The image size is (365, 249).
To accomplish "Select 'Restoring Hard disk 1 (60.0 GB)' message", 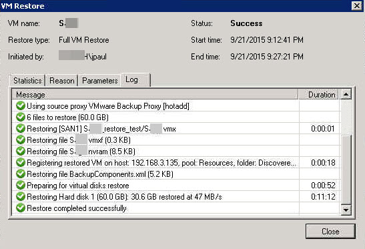I will pyautogui.click(x=124, y=197).
